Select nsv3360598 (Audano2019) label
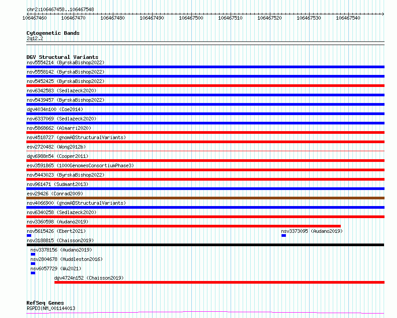 pos(58,222)
